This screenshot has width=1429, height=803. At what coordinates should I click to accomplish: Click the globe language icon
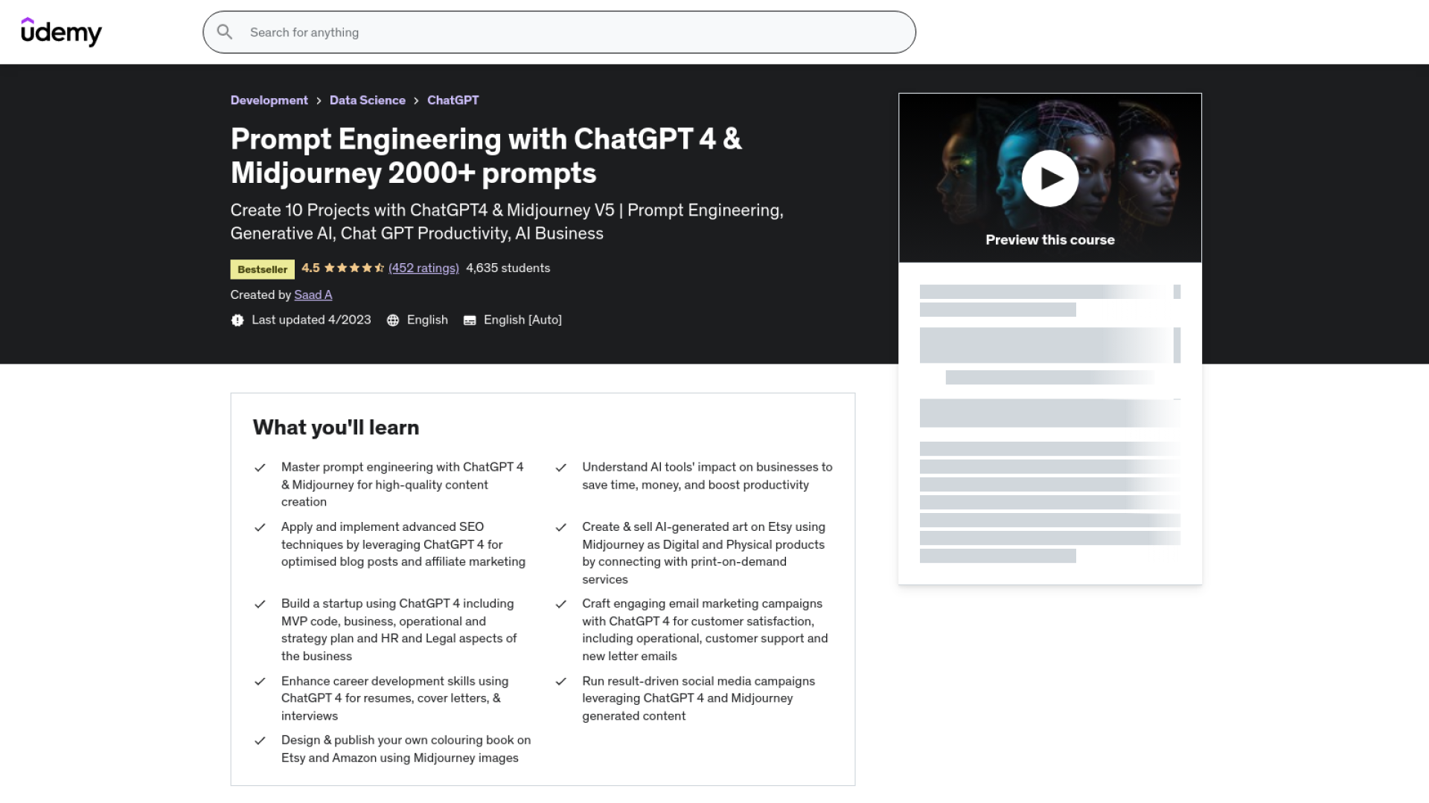click(393, 320)
